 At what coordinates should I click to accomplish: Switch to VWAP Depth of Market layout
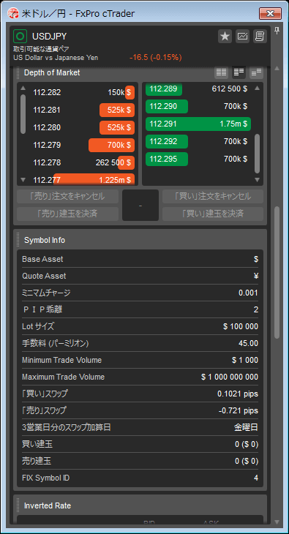coord(256,72)
